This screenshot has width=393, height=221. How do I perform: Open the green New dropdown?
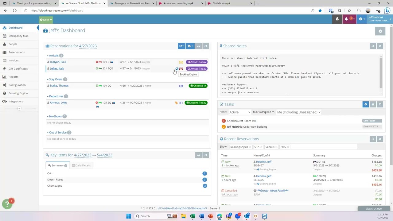pyautogui.click(x=46, y=20)
